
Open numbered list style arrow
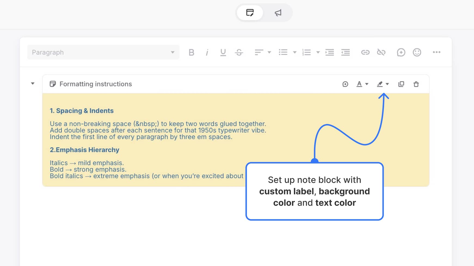pos(318,52)
